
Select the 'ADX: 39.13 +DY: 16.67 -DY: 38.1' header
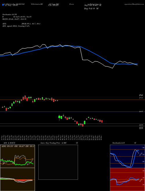click(x=18, y=146)
